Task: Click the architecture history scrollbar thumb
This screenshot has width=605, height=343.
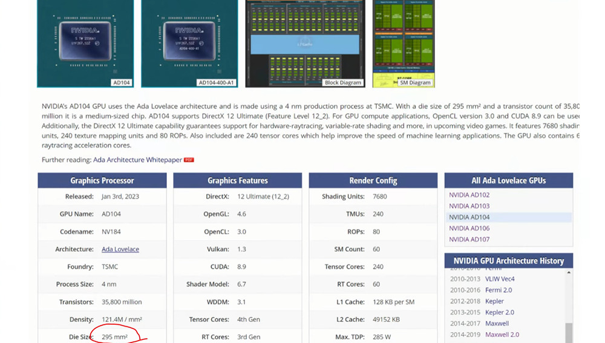Action: pyautogui.click(x=569, y=333)
